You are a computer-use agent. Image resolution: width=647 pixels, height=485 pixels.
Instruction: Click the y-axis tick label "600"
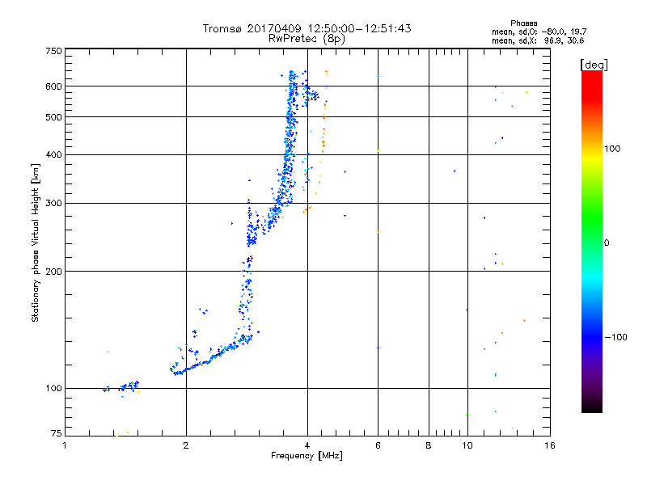click(x=53, y=86)
